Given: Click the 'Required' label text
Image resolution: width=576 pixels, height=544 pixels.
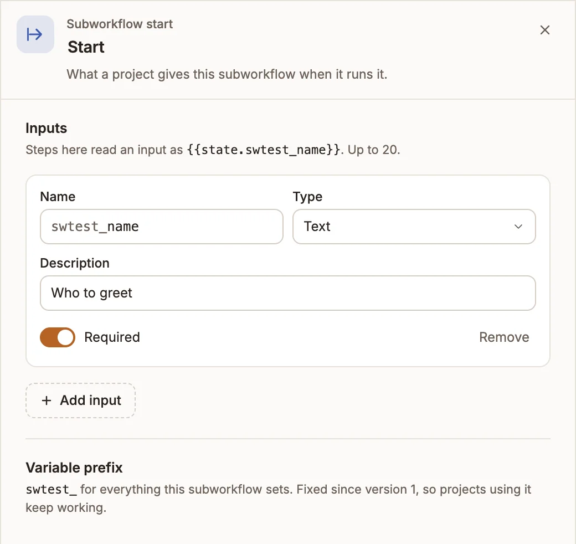Looking at the screenshot, I should [x=112, y=337].
